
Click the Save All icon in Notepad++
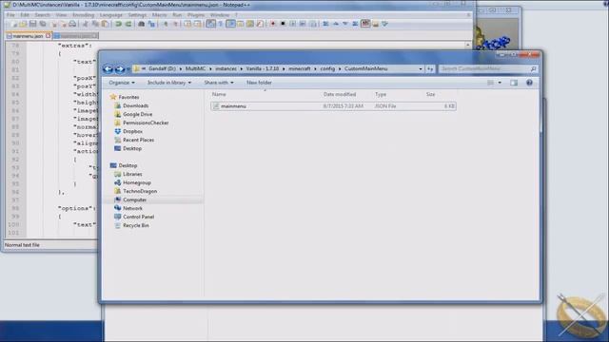pos(43,24)
